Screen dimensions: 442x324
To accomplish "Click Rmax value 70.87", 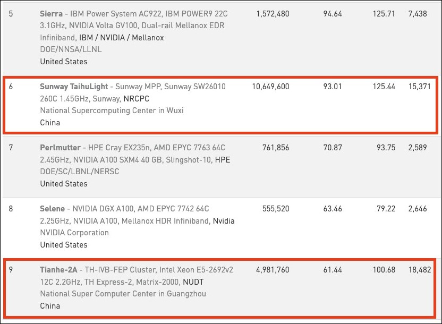I will [x=333, y=148].
